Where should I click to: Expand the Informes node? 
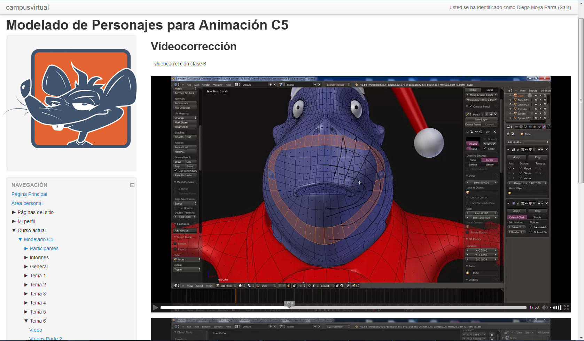(26, 257)
